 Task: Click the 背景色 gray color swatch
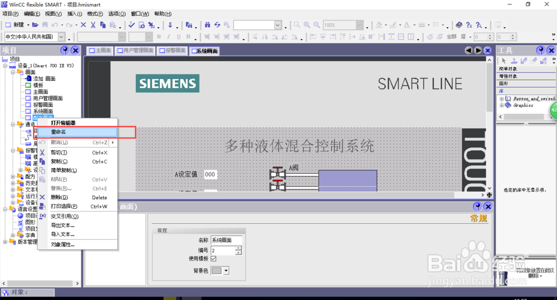point(217,271)
